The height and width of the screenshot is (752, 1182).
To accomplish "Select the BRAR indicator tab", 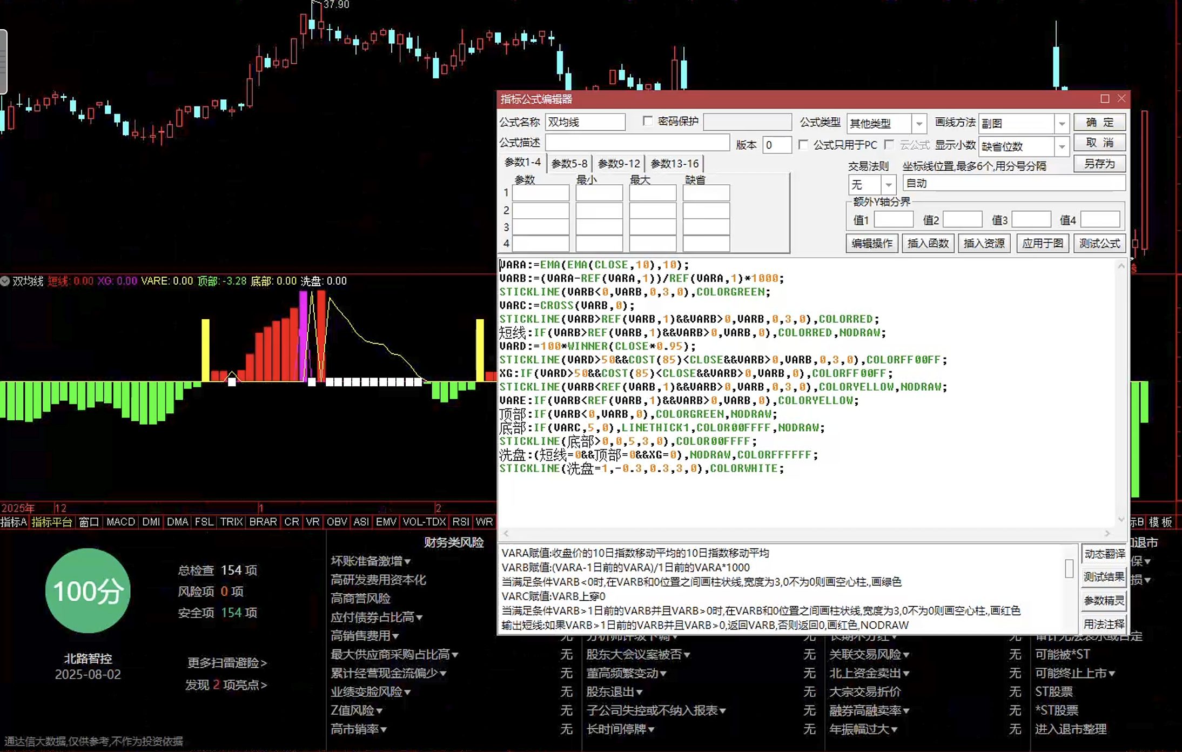I will point(263,522).
